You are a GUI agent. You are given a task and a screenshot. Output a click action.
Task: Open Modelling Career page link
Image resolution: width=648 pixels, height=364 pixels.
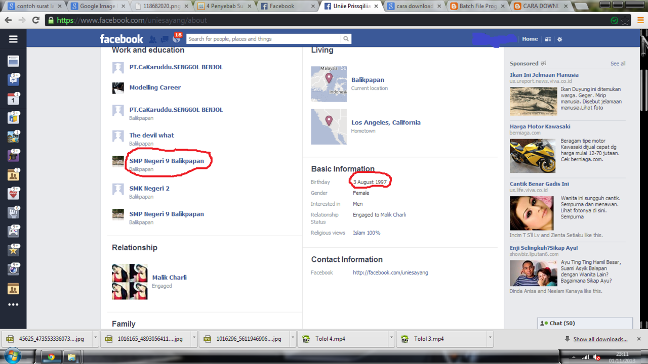pyautogui.click(x=155, y=87)
